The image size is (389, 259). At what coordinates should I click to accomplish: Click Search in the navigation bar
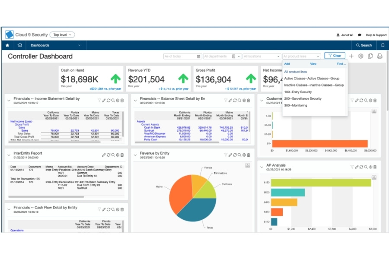coord(364,45)
